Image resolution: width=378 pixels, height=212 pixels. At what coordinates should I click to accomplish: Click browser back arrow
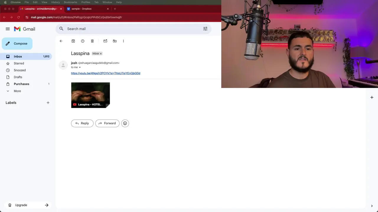pyautogui.click(x=4, y=17)
